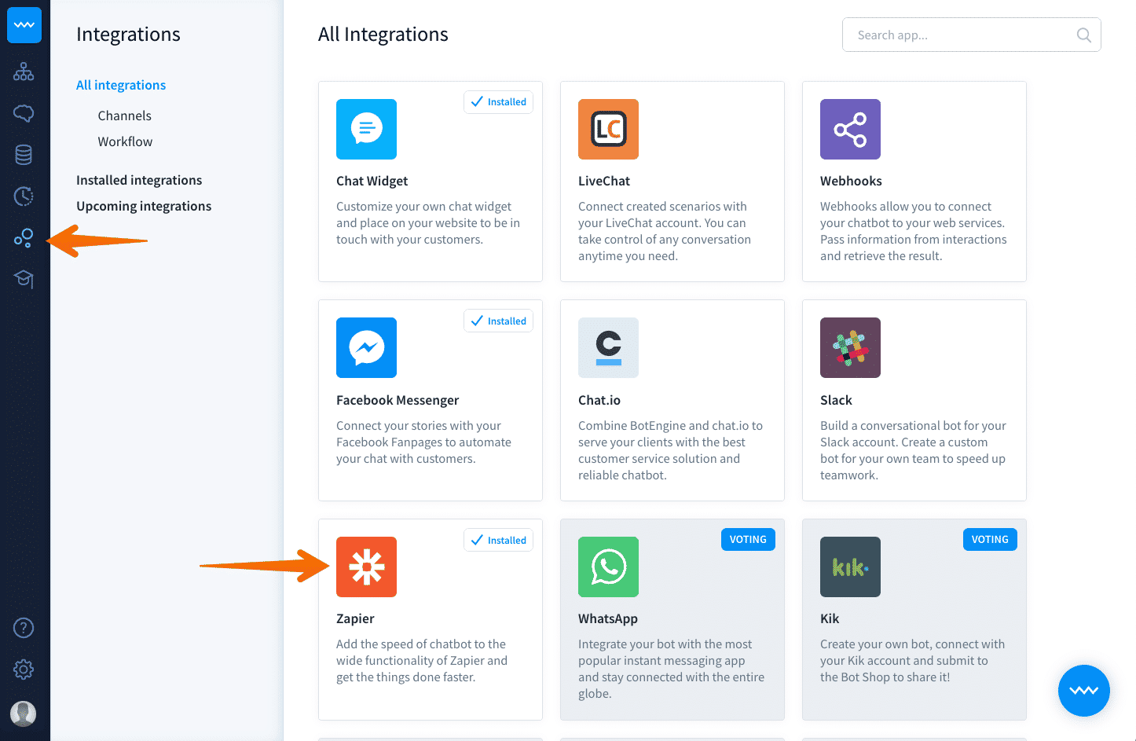Click 'Create your own bot, connect with' description
Image resolution: width=1136 pixels, height=741 pixels.
pos(913,661)
